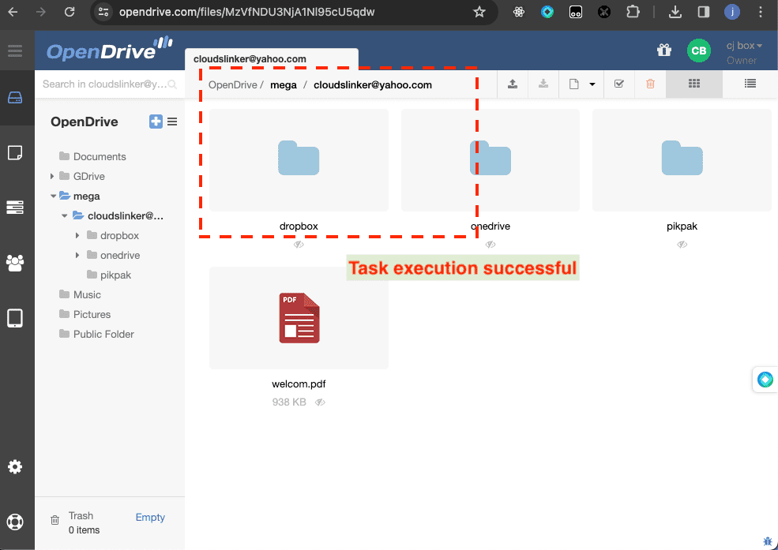Click Empty to clear the trash

(150, 518)
